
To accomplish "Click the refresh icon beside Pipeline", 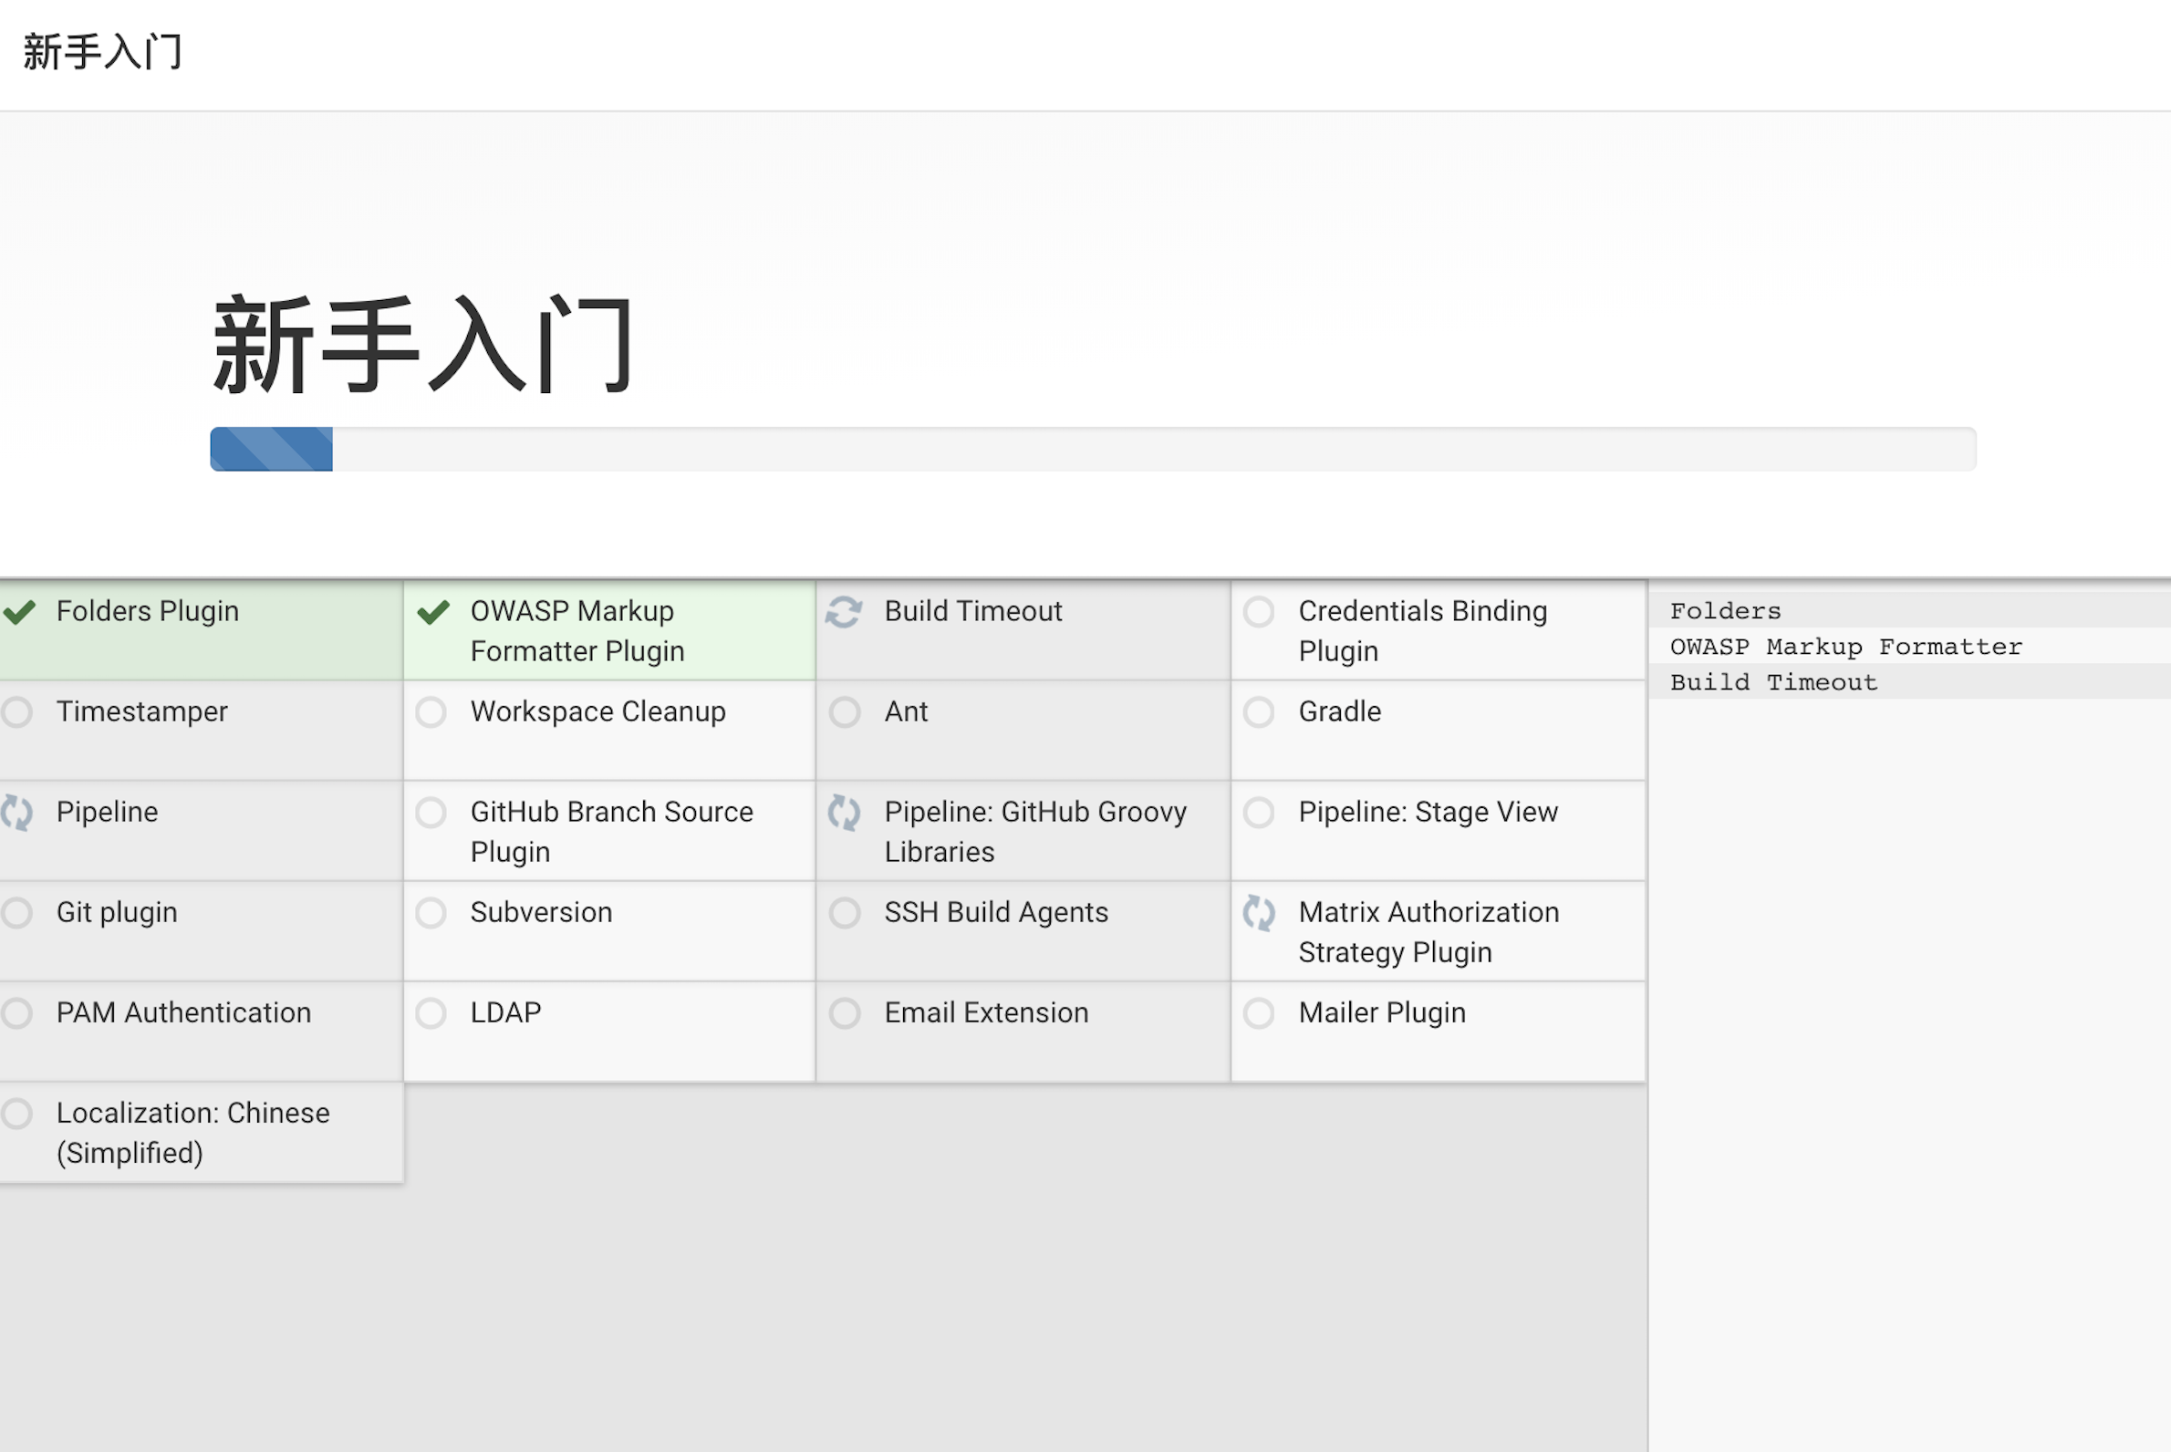I will pos(16,813).
